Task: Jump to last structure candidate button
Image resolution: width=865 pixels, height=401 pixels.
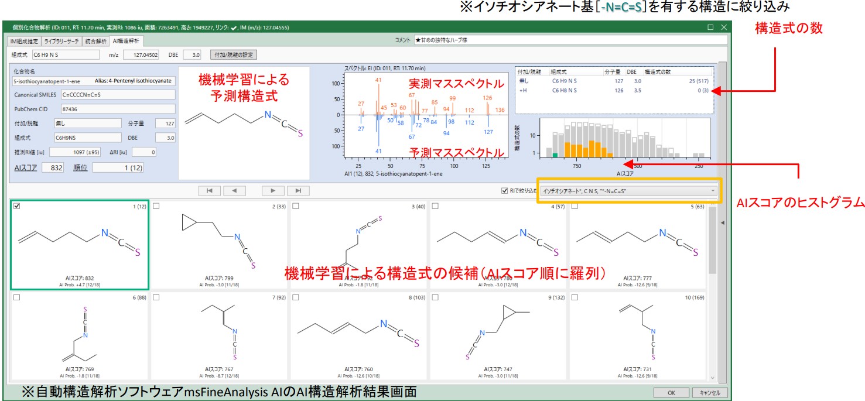Action: pos(298,190)
